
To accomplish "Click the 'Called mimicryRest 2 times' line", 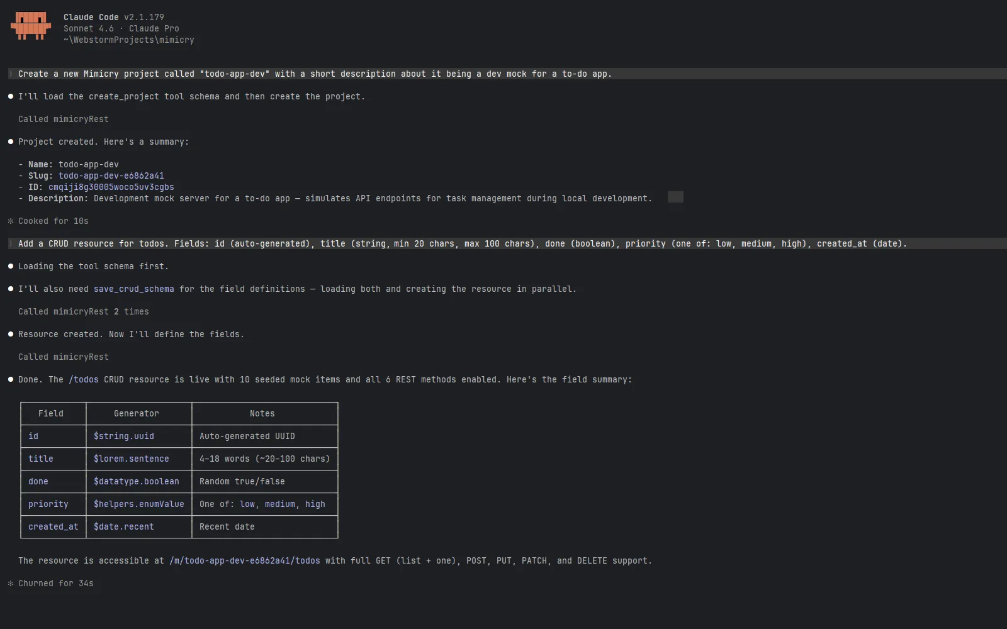I will pos(84,312).
